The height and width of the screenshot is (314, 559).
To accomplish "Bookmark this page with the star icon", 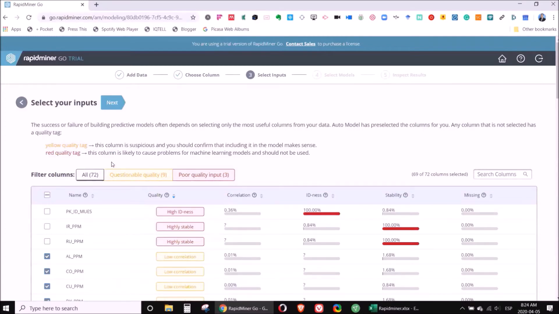I will (193, 17).
